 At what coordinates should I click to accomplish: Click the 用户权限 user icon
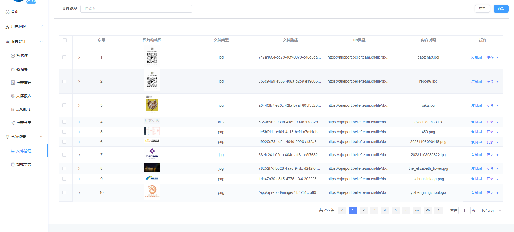7,27
